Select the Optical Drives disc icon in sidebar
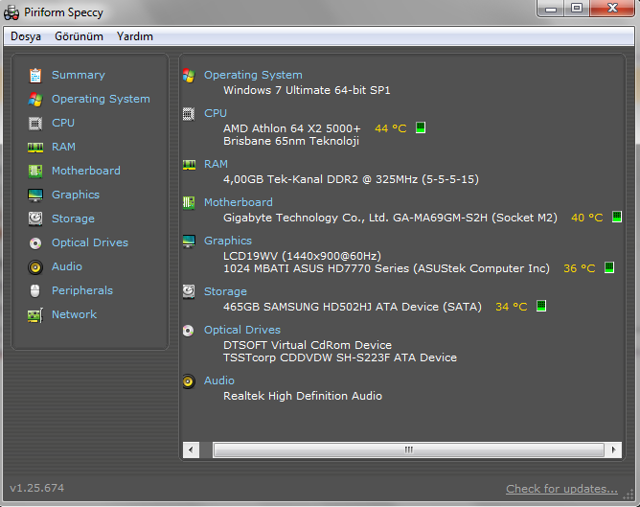This screenshot has height=507, width=640. coord(35,242)
